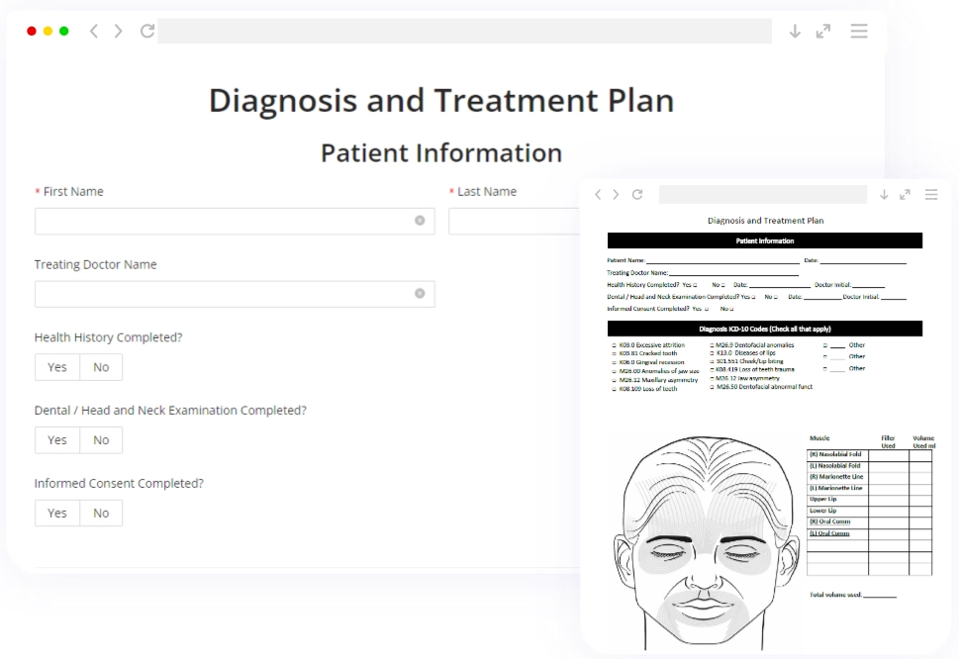Click 'Lower Lip' row in preview muscle table
Image resolution: width=959 pixels, height=659 pixels.
(x=869, y=511)
